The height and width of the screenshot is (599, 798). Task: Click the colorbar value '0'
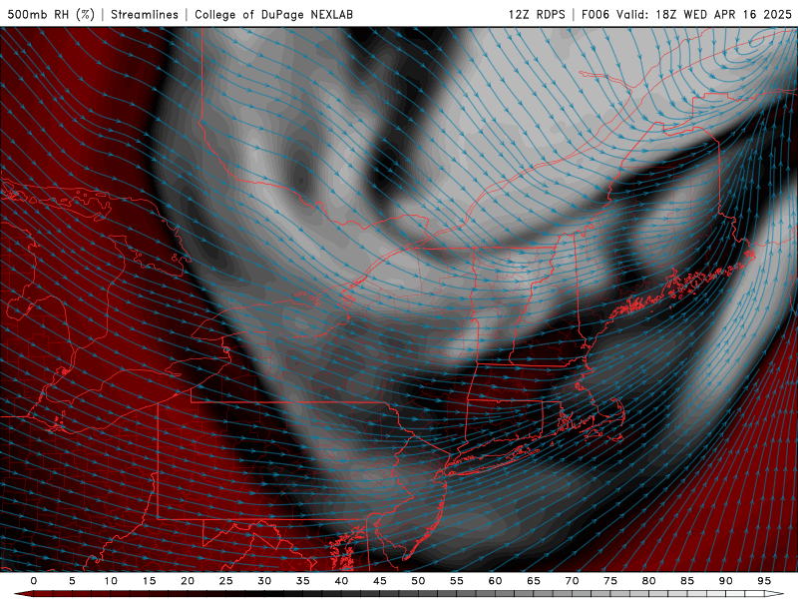click(x=34, y=581)
